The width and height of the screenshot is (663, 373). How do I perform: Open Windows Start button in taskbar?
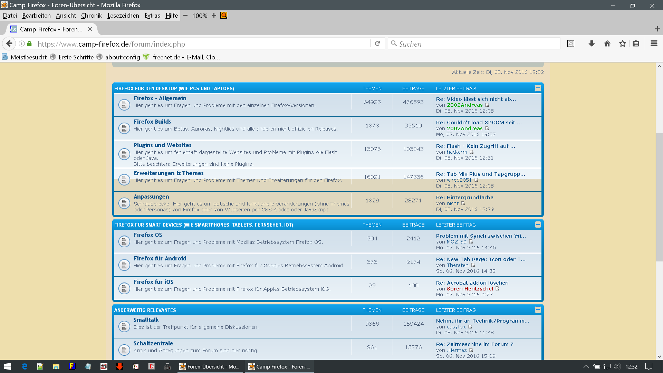pyautogui.click(x=8, y=366)
